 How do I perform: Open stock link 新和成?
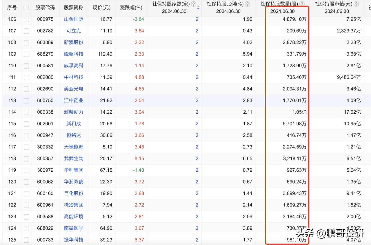tap(74, 124)
